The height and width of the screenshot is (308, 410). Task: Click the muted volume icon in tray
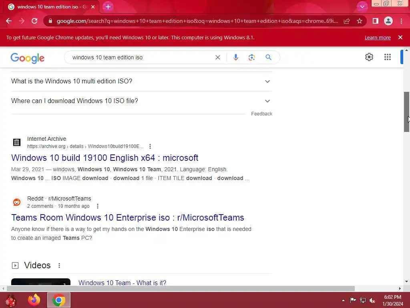372,300
